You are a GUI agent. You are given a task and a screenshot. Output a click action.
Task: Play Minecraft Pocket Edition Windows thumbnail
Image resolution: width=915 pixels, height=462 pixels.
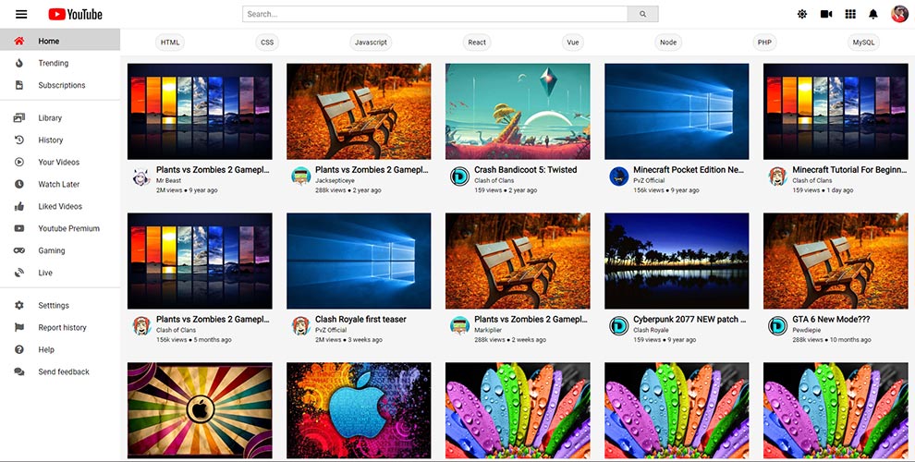pos(677,112)
